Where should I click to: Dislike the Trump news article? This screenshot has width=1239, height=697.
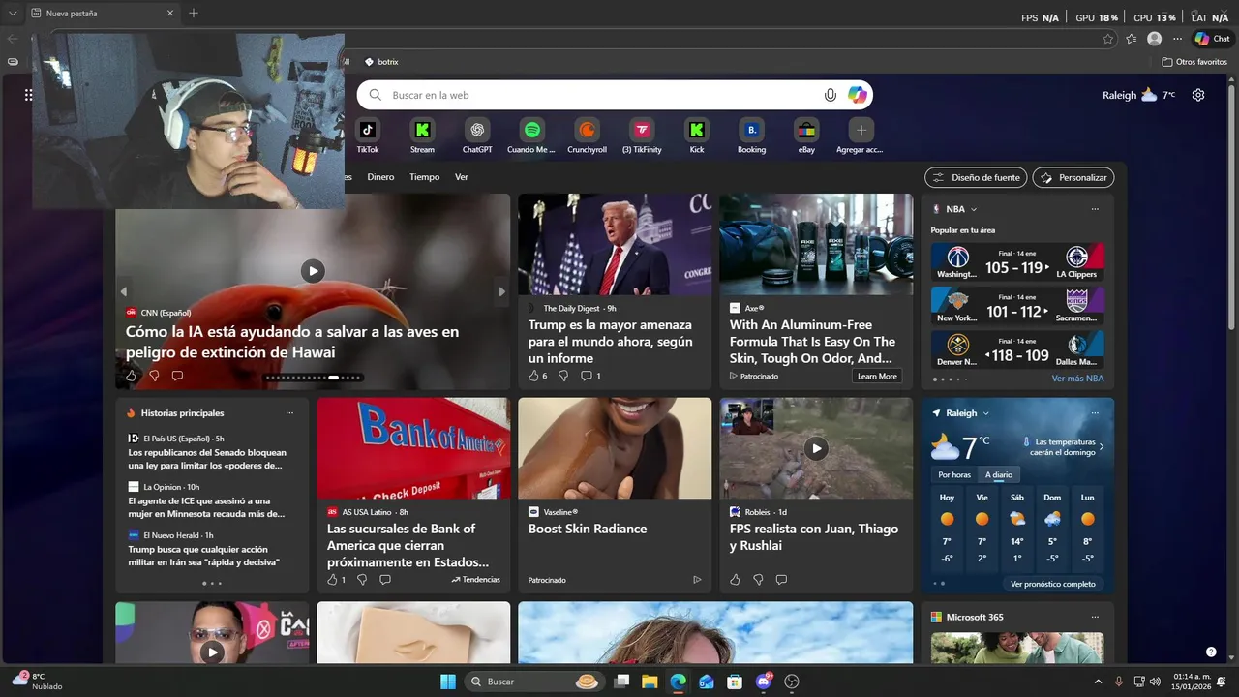563,376
